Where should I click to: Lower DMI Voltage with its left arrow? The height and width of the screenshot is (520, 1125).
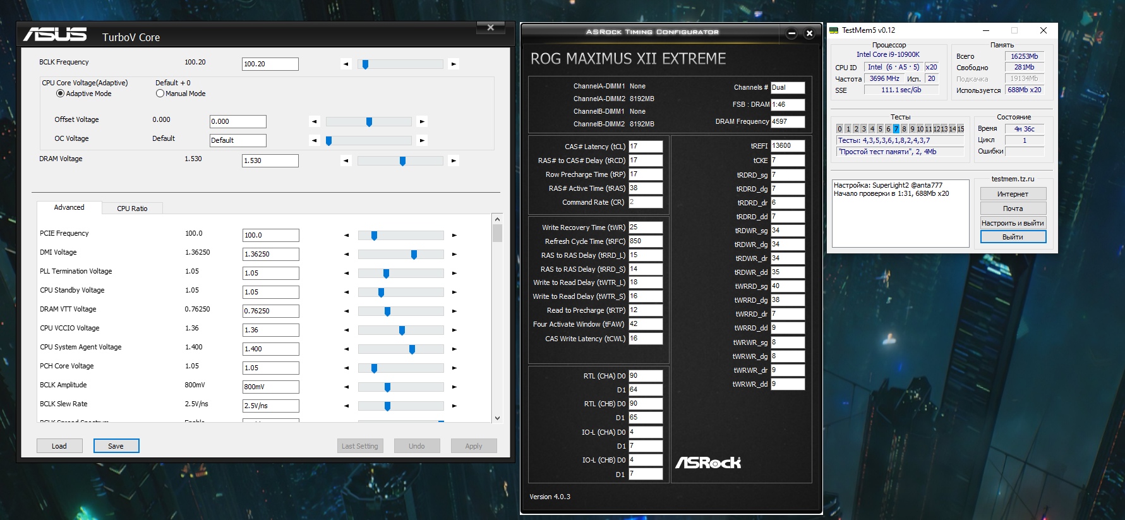tap(346, 254)
